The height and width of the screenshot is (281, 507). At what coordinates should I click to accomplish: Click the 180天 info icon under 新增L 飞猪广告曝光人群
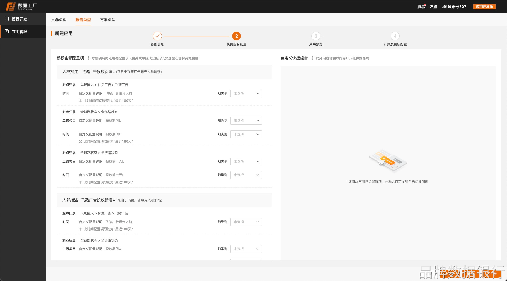80,101
